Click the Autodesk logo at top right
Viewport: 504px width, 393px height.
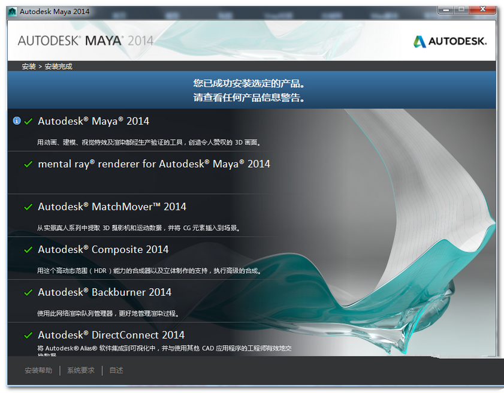450,41
